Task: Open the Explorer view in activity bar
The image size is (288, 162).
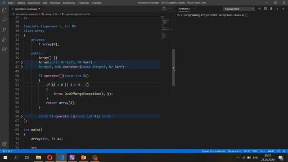Action: (4, 10)
